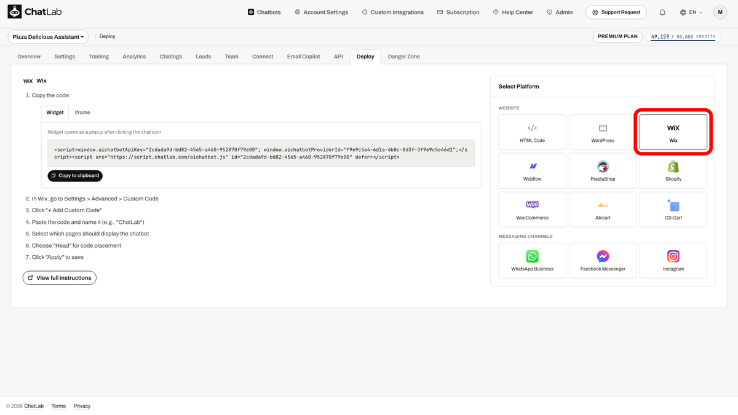Click the Deploy breadcrumb text
The height and width of the screenshot is (415, 738).
click(107, 37)
